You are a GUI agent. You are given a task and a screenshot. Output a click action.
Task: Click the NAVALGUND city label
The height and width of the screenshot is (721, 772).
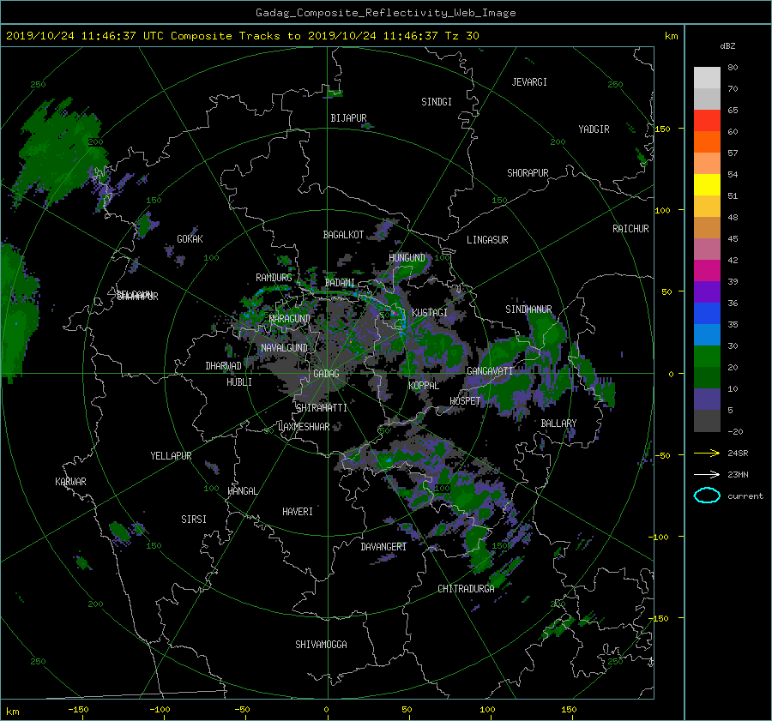coord(284,348)
